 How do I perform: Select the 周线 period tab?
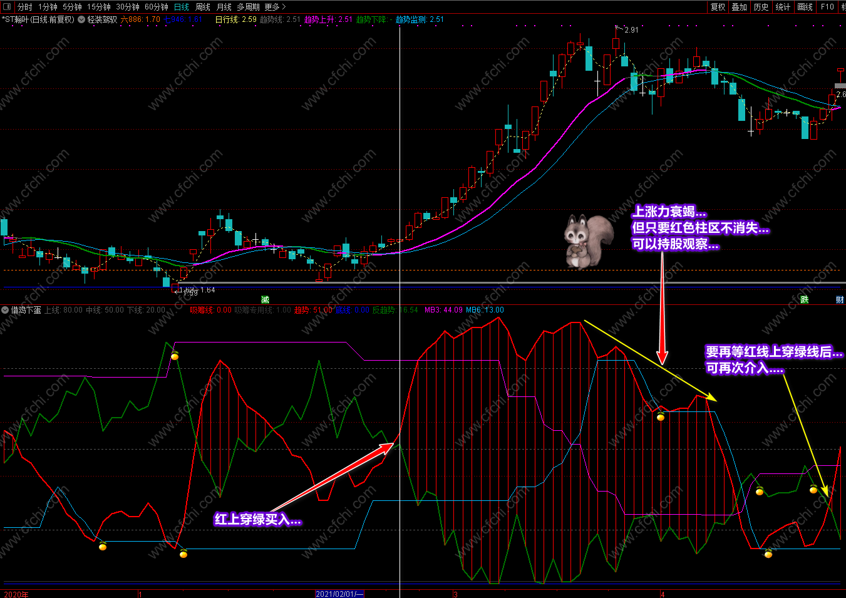[203, 7]
